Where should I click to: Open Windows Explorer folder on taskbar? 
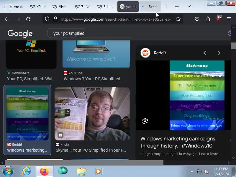pyautogui.click(x=81, y=171)
